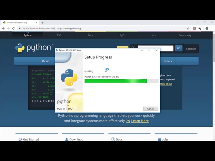Click the python logo on the website
Screen dimensions: 215x161
click(34, 48)
